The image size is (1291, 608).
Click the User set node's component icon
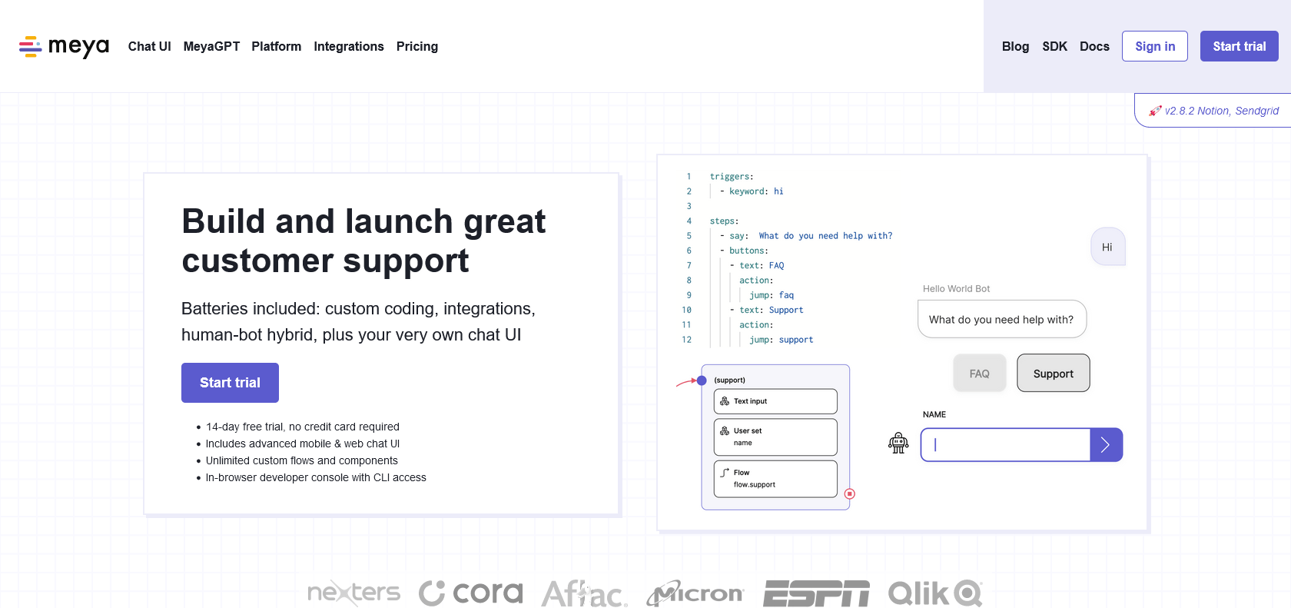(x=725, y=431)
